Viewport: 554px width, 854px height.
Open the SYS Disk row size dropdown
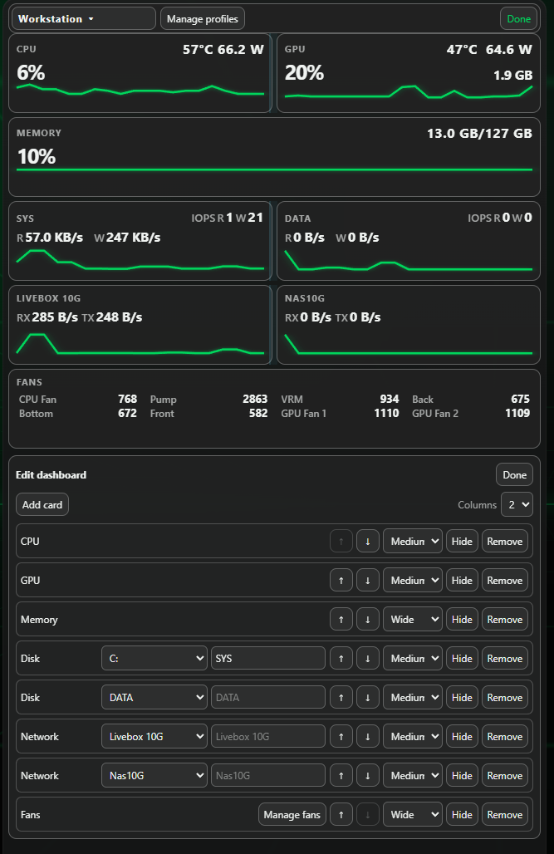click(412, 659)
